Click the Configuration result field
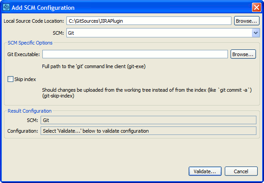 click(x=148, y=131)
